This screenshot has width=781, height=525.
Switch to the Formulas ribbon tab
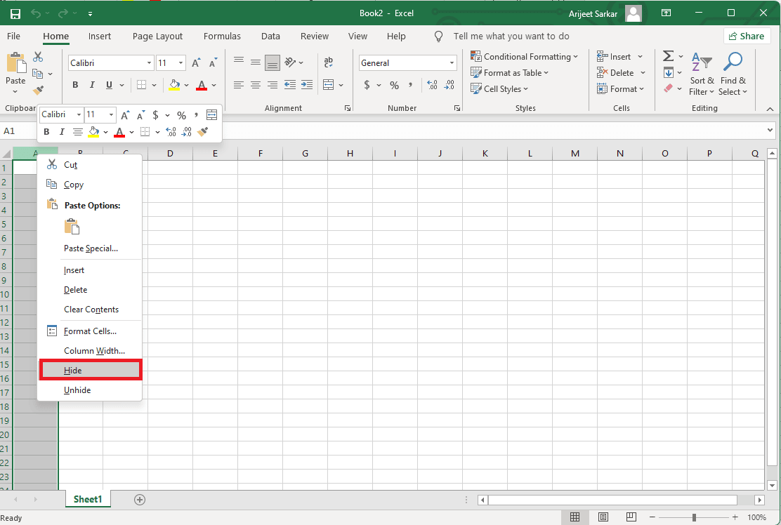[x=222, y=36]
